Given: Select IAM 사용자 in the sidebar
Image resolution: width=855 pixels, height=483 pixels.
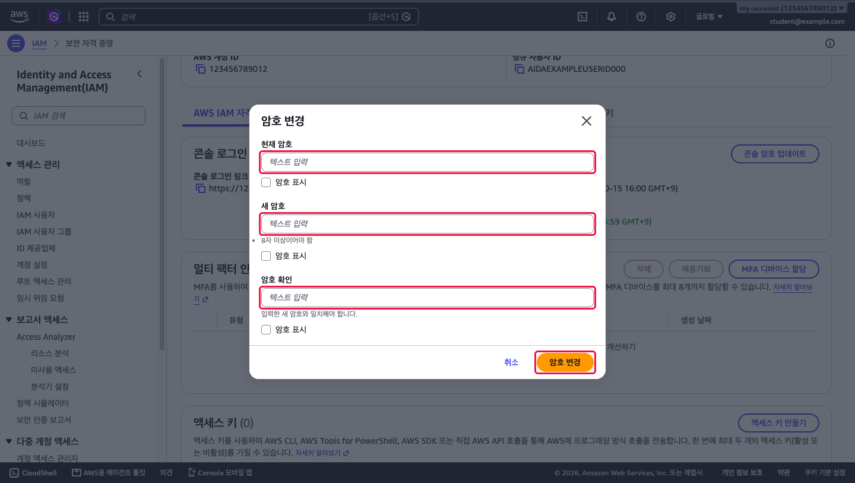Looking at the screenshot, I should pyautogui.click(x=36, y=215).
